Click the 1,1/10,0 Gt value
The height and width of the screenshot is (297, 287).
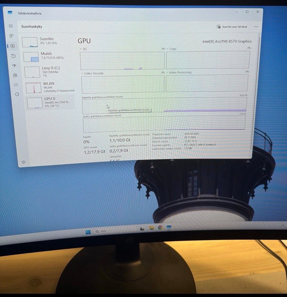[x=120, y=140]
